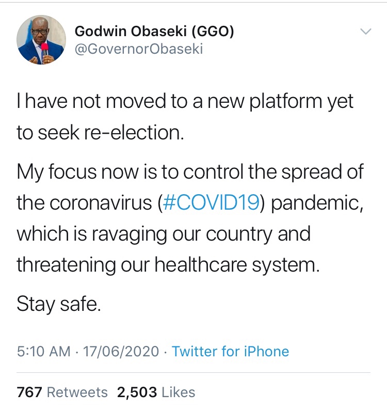Click the "Stay safe." line
387x409 pixels.
59,304
